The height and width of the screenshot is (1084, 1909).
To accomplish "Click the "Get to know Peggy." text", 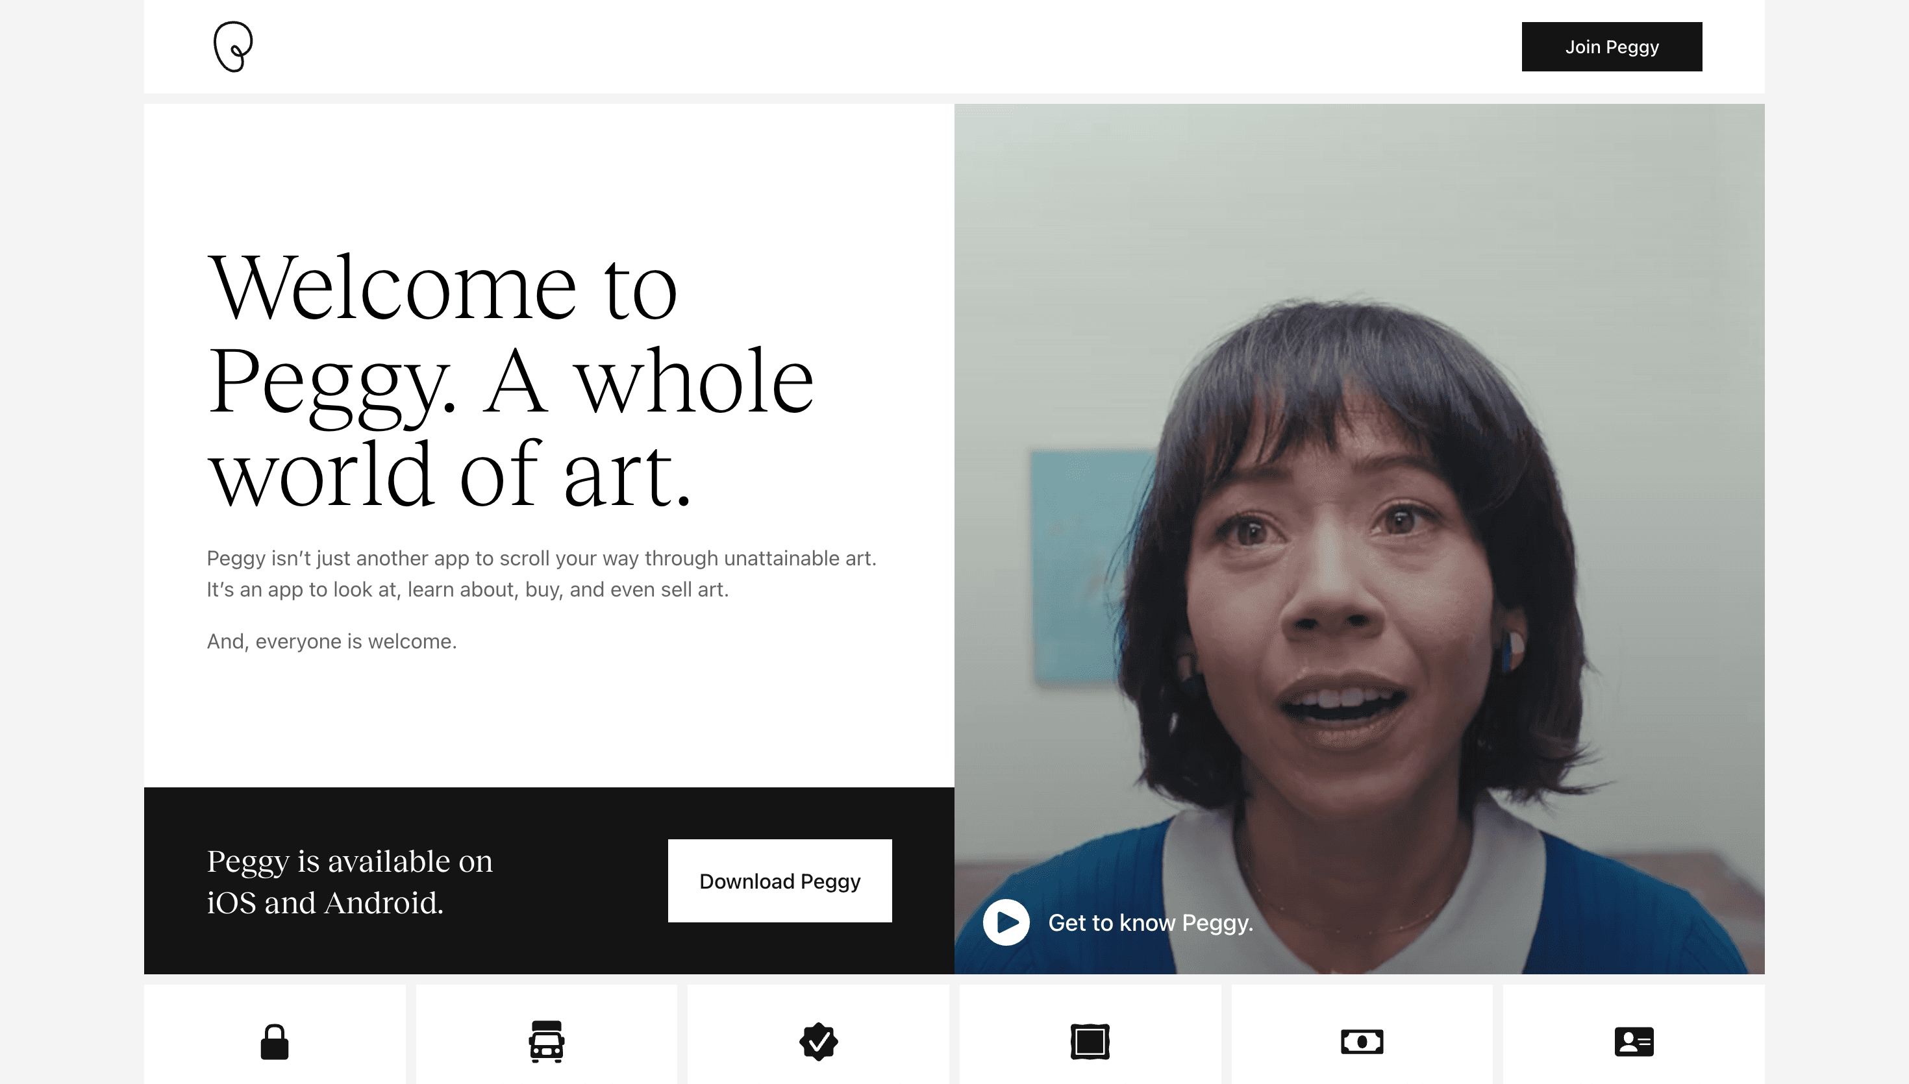I will [x=1151, y=922].
